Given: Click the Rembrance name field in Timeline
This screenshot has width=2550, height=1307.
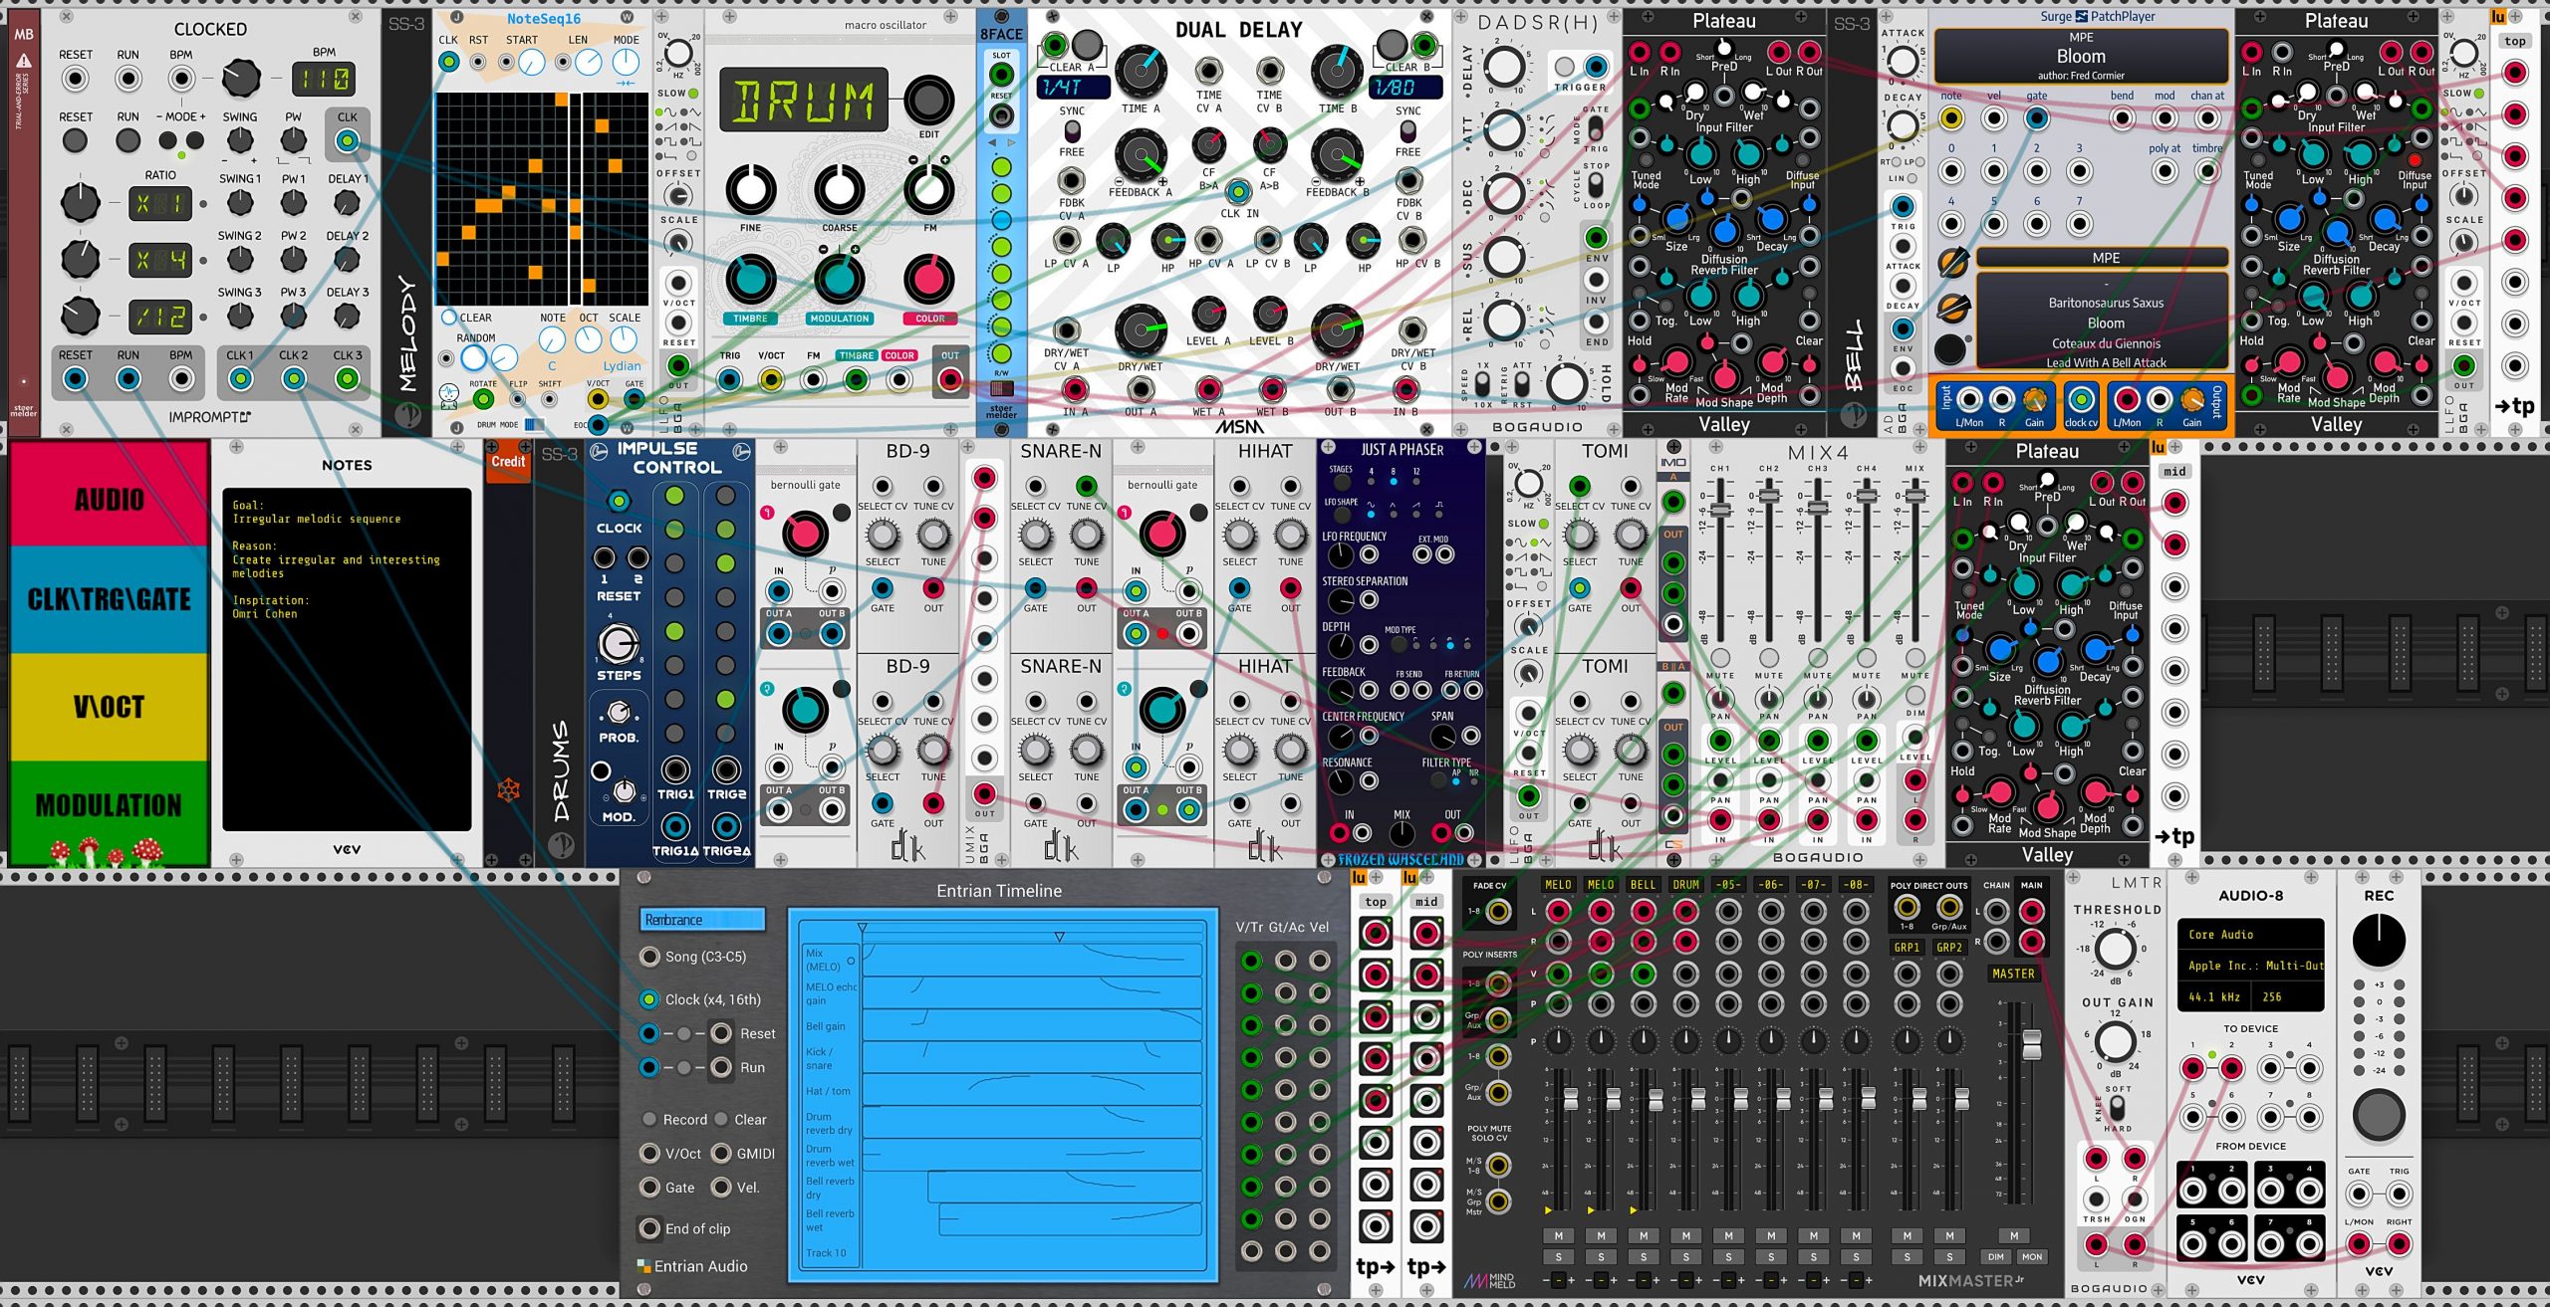Looking at the screenshot, I should click(702, 920).
